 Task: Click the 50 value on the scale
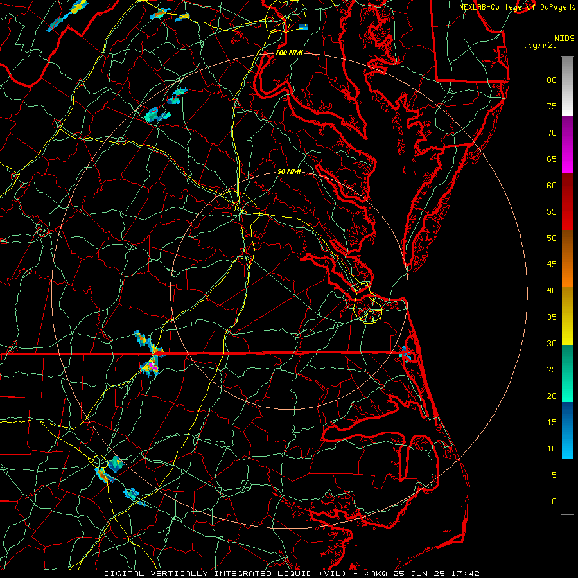click(552, 238)
